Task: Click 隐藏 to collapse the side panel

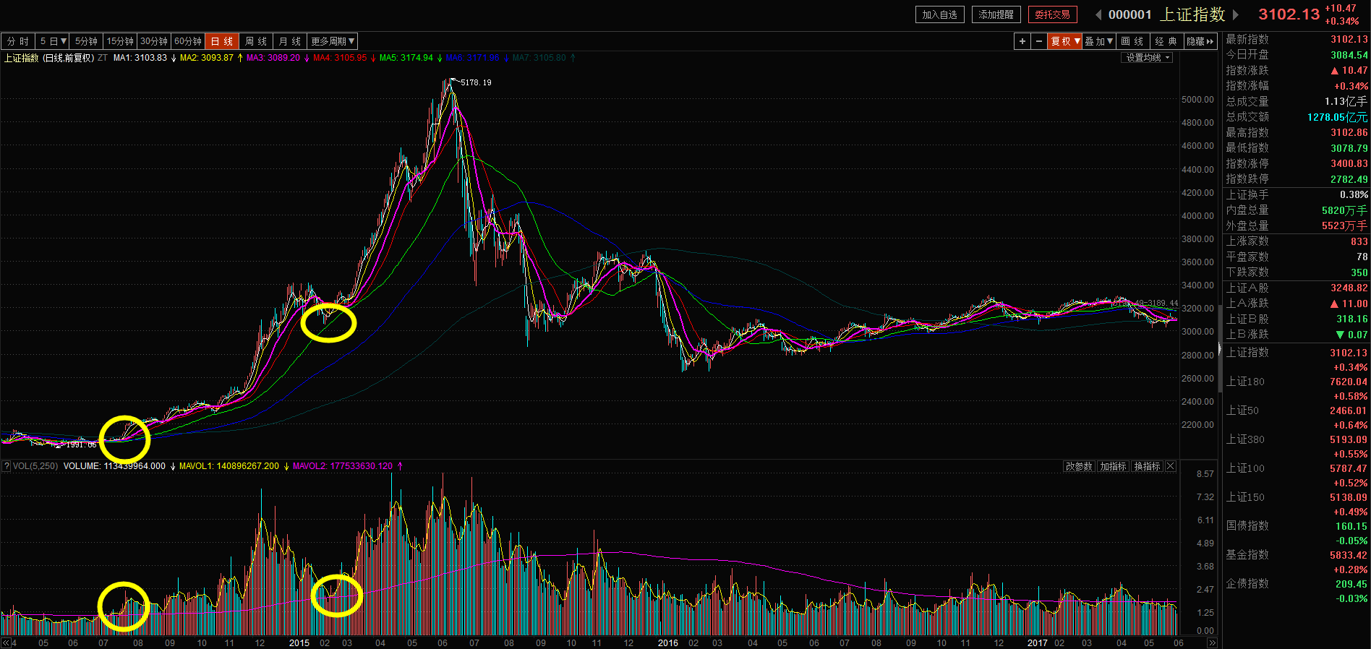Action: pyautogui.click(x=1200, y=41)
